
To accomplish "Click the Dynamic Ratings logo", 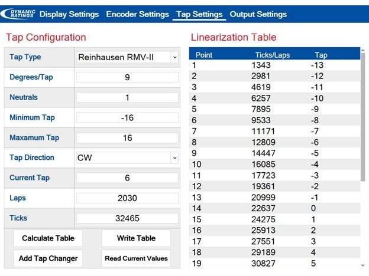I will [18, 14].
